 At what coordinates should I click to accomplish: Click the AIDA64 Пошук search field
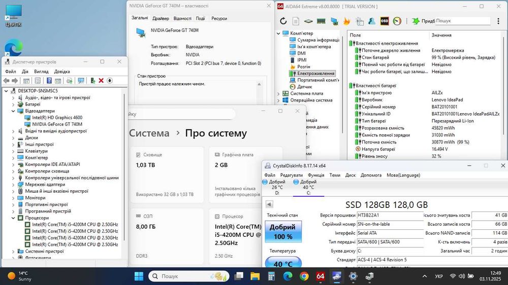point(463,21)
